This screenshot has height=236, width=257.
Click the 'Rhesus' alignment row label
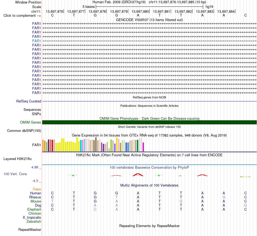[35, 197]
